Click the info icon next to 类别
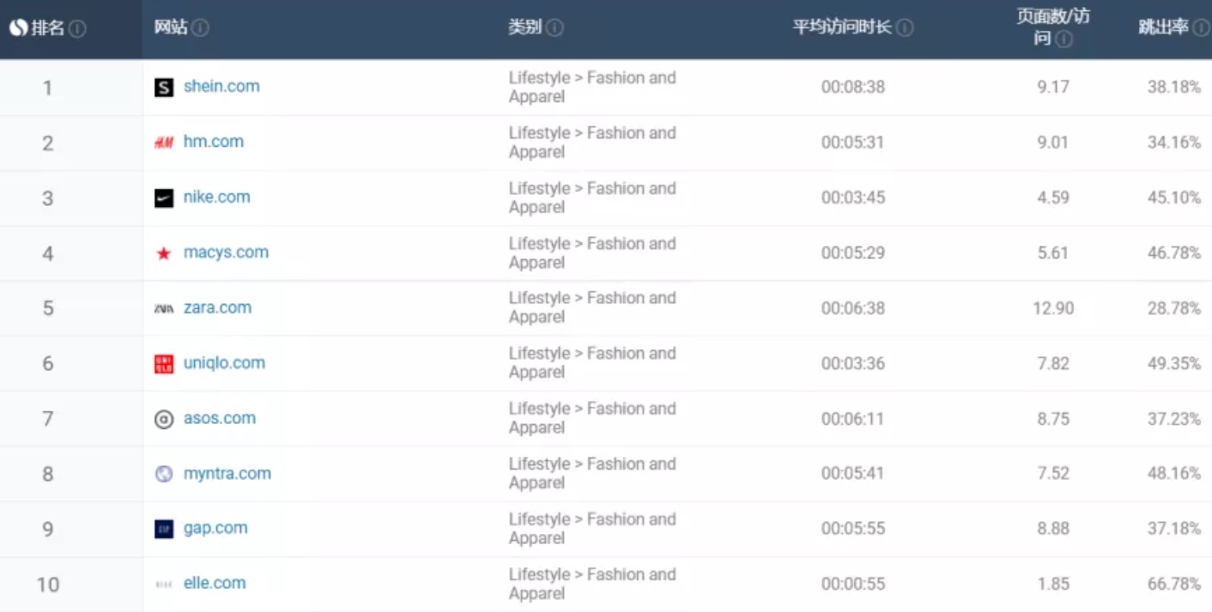1212x612 pixels. (x=554, y=28)
